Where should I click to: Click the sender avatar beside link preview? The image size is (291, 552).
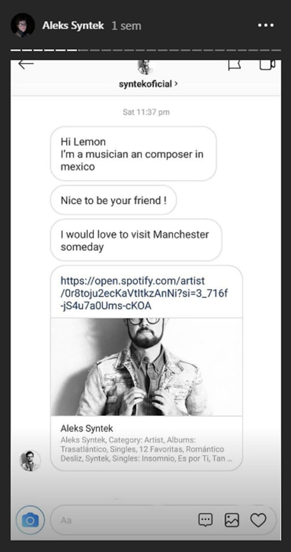[30, 461]
